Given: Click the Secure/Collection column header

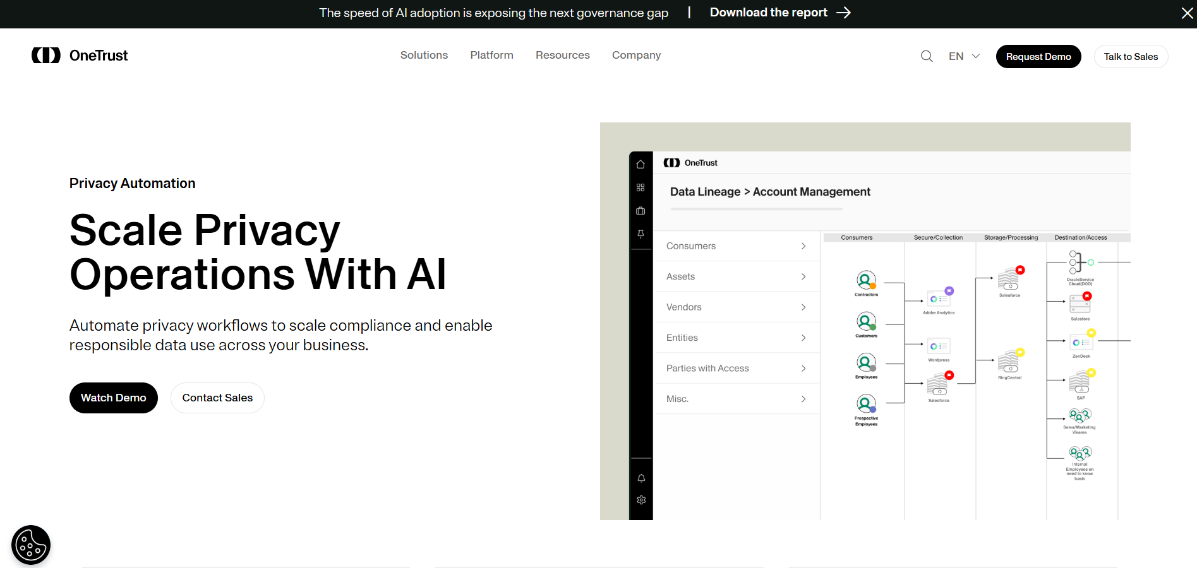Looking at the screenshot, I should [938, 238].
